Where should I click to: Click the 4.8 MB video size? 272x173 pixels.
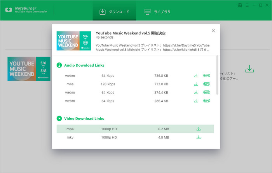pyautogui.click(x=164, y=137)
